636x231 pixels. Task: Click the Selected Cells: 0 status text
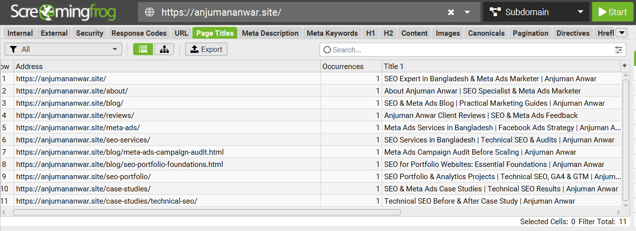point(548,222)
